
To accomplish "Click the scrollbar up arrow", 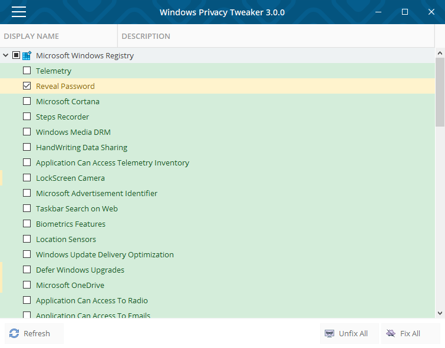I will coord(440,53).
